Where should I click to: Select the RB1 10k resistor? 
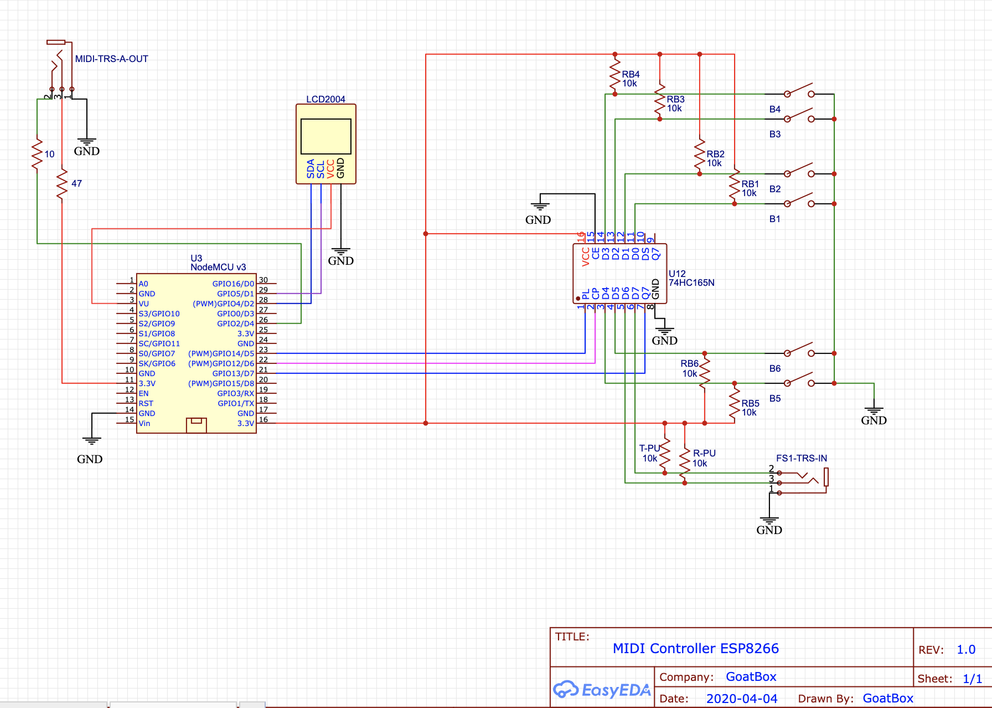pyautogui.click(x=735, y=184)
